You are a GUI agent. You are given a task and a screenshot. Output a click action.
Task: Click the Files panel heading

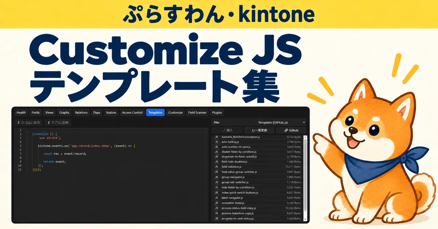[217, 122]
